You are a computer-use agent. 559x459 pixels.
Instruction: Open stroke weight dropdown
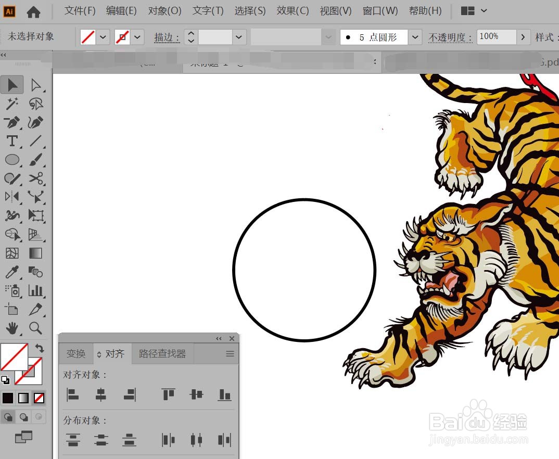[x=239, y=37]
